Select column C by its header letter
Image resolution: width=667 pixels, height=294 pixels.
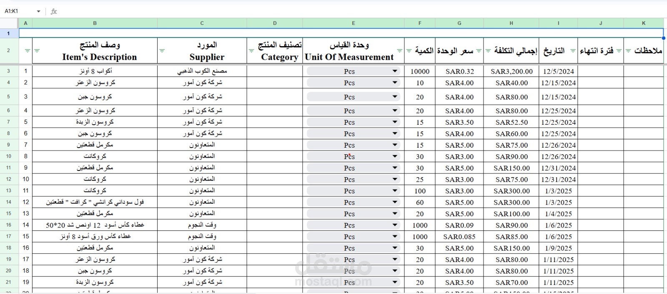(x=202, y=23)
